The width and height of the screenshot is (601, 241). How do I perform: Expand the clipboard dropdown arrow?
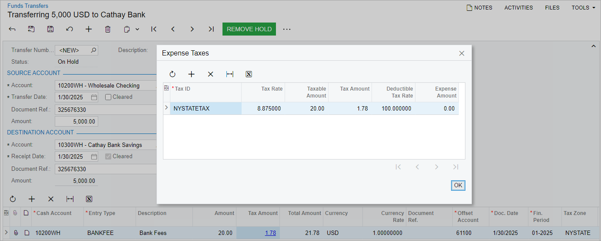click(137, 29)
